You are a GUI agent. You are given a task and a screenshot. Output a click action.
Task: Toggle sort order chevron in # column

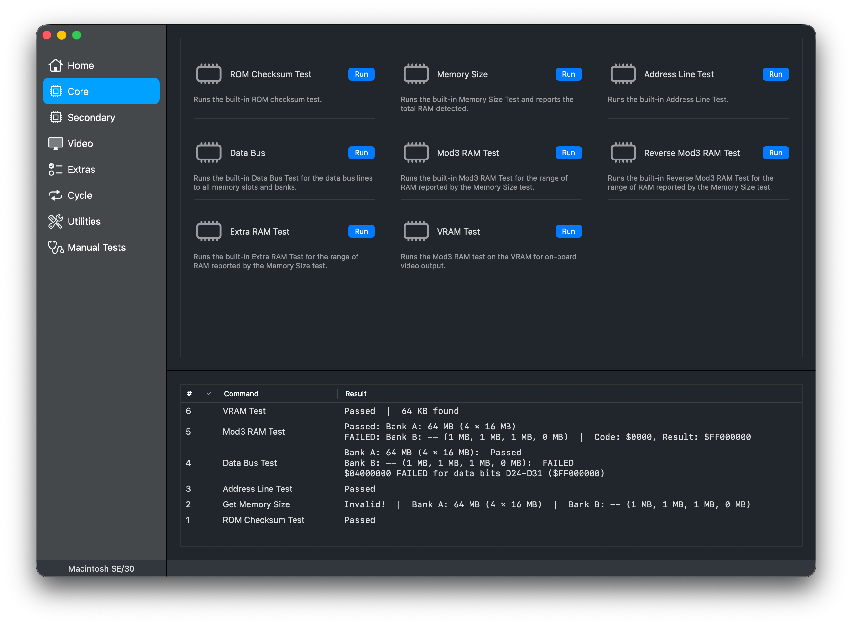(x=208, y=394)
